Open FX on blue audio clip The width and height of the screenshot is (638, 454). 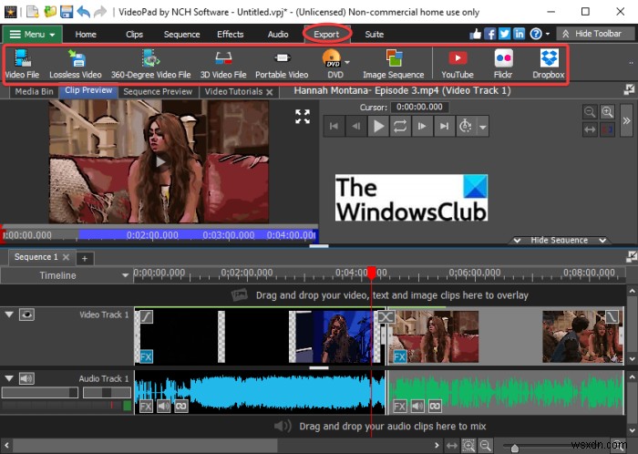[146, 406]
